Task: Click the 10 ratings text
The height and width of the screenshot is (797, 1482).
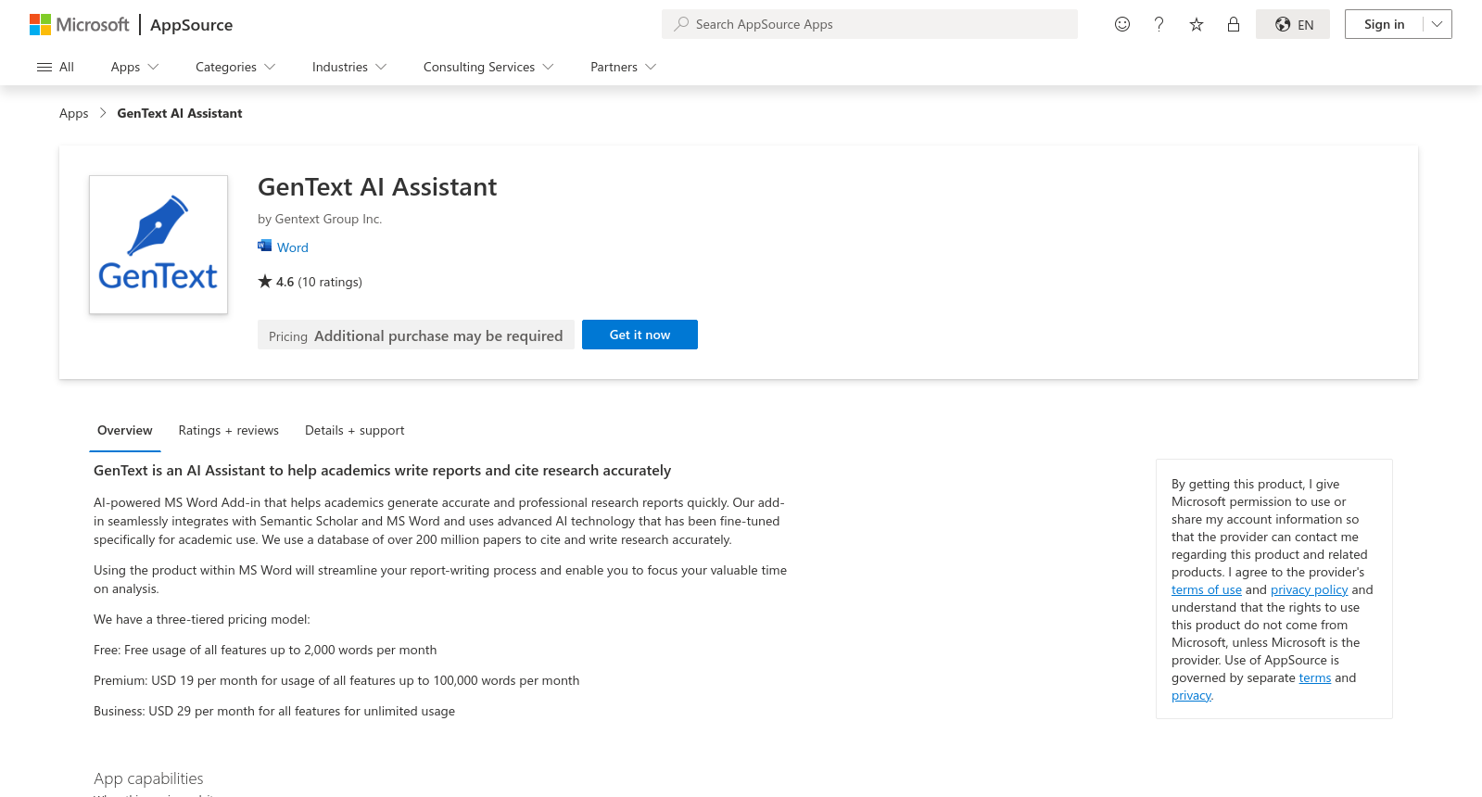Action: coord(330,282)
